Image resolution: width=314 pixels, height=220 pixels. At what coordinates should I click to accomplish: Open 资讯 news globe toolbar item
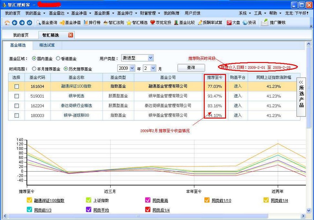(249, 23)
